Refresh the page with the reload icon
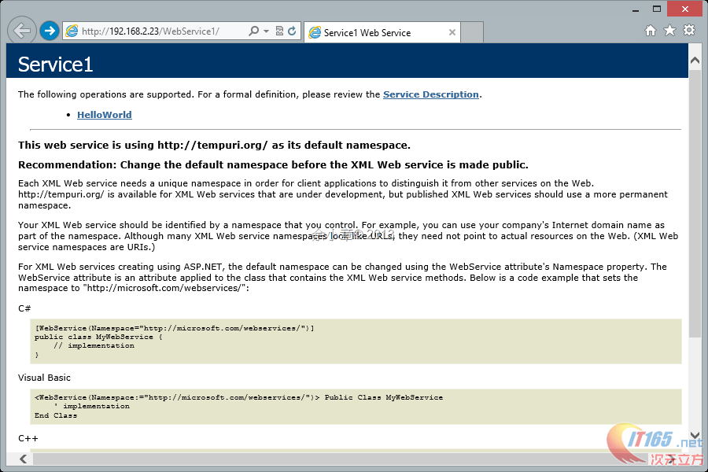Viewport: 708px width, 472px height. click(x=292, y=31)
